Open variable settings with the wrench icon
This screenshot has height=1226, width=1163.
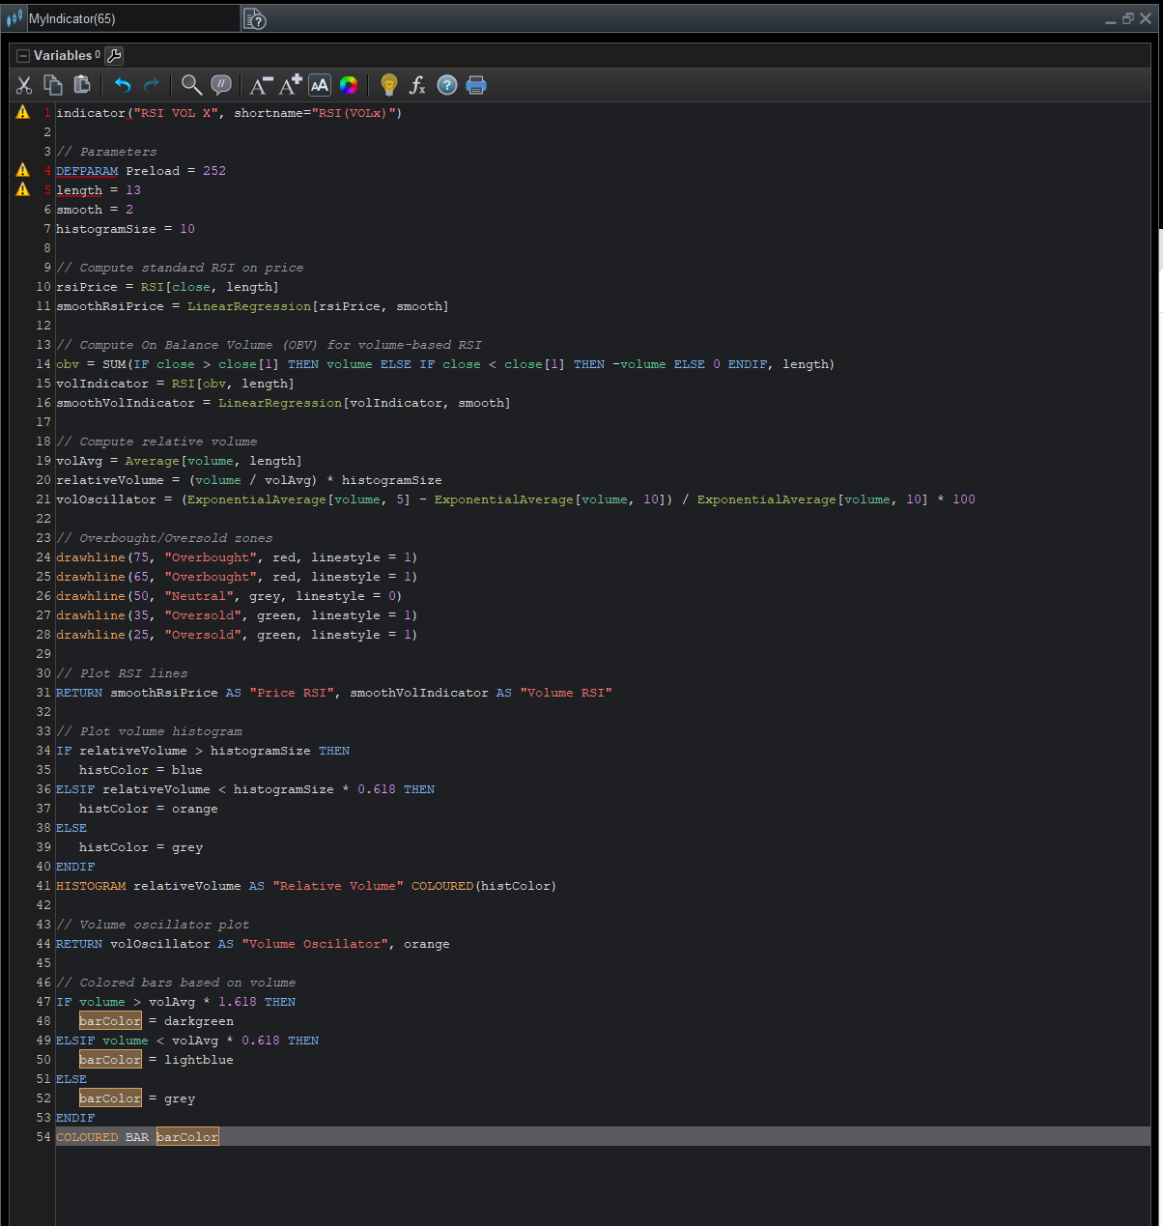pyautogui.click(x=113, y=56)
